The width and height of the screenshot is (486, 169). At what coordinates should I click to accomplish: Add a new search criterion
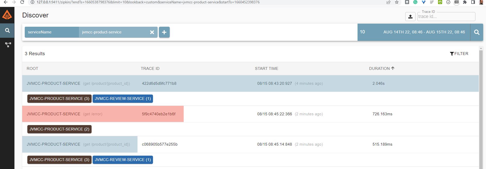(x=164, y=32)
